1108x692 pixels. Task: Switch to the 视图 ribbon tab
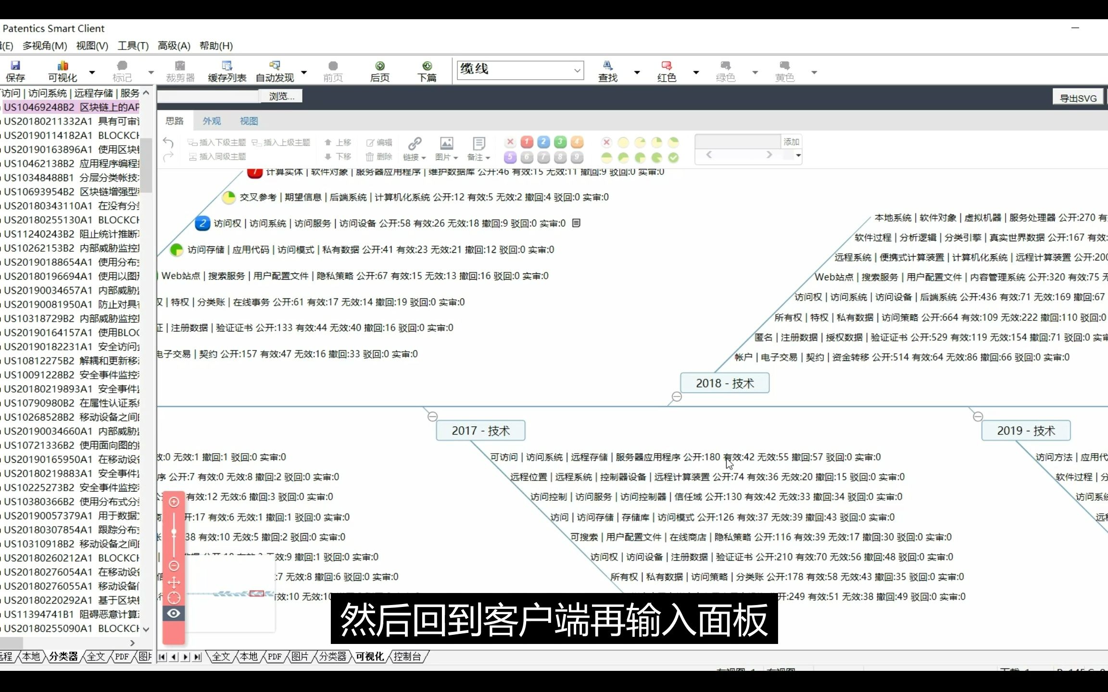click(x=249, y=121)
